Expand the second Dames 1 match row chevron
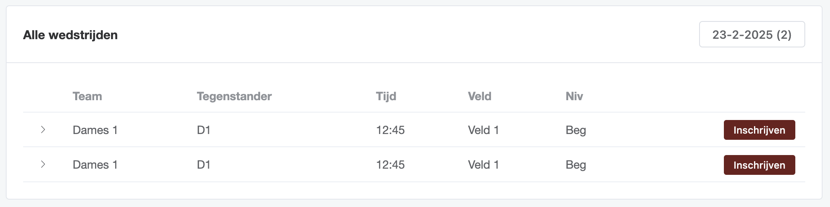Image resolution: width=830 pixels, height=207 pixels. click(43, 164)
